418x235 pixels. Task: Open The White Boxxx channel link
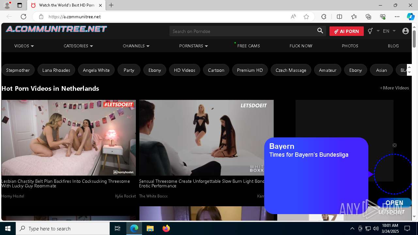[x=153, y=196]
